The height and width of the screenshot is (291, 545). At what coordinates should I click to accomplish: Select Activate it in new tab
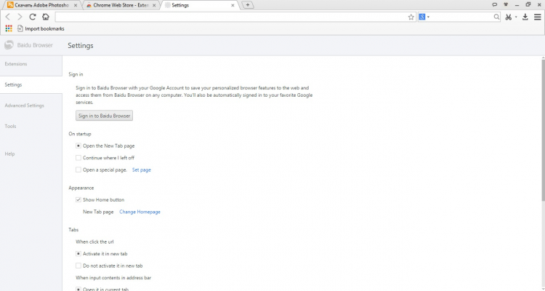78,254
